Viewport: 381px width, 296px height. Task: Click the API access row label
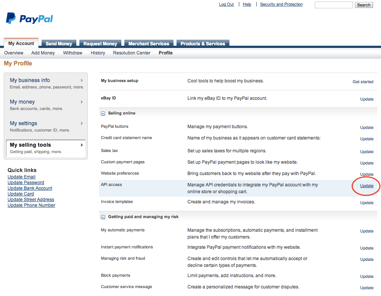(x=111, y=185)
